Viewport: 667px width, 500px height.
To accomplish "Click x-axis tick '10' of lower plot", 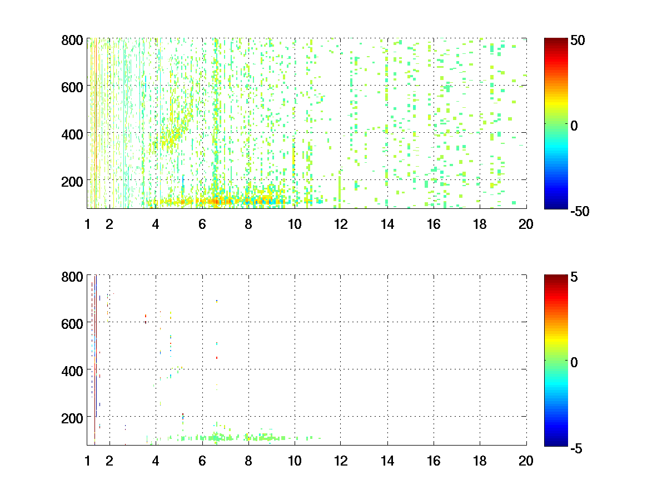I will point(295,461).
